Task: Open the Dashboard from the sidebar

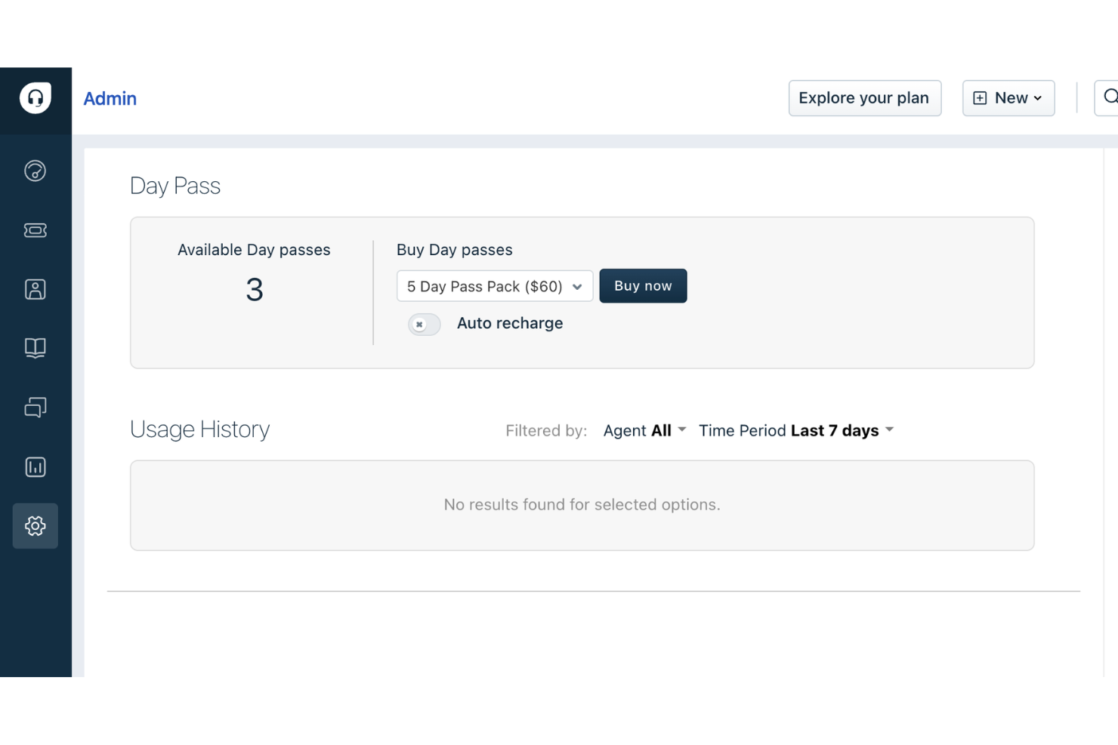Action: point(35,171)
